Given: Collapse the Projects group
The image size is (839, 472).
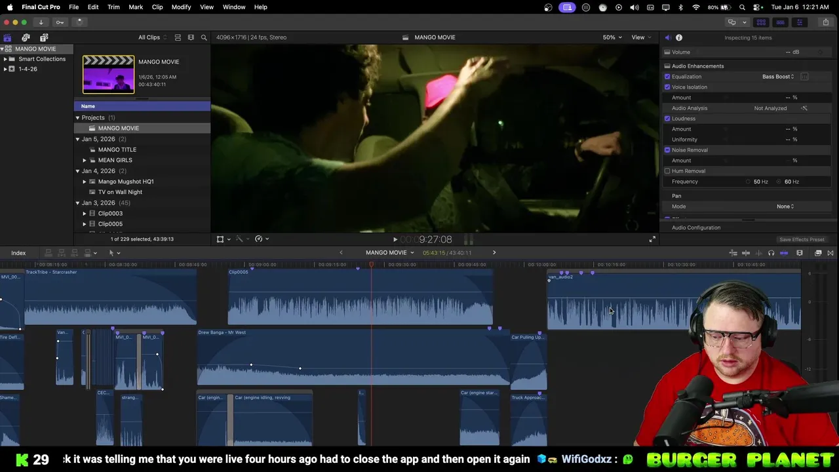Looking at the screenshot, I should [x=77, y=118].
